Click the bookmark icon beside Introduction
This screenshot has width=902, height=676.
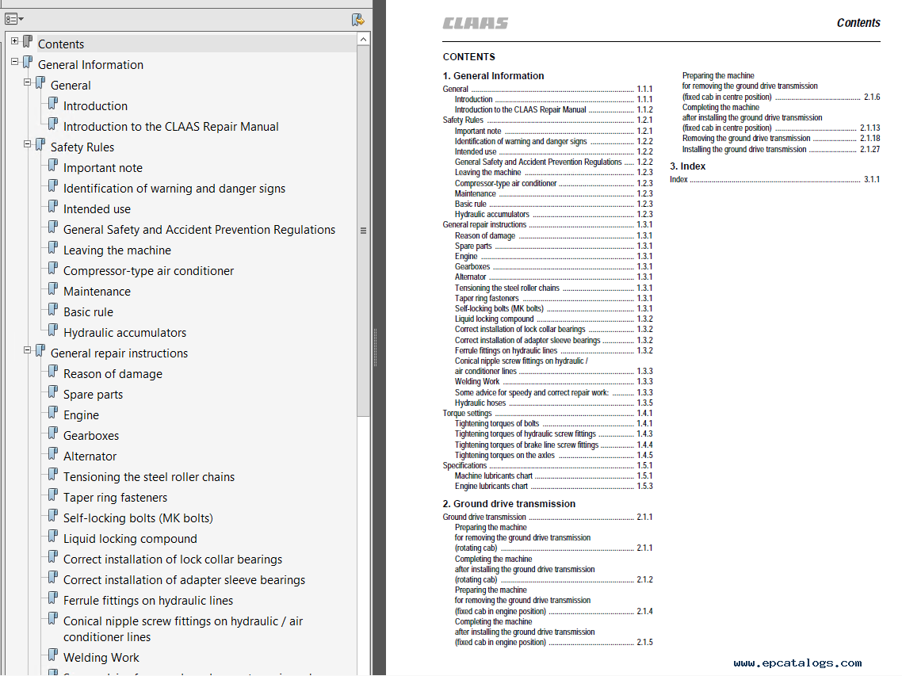point(53,104)
